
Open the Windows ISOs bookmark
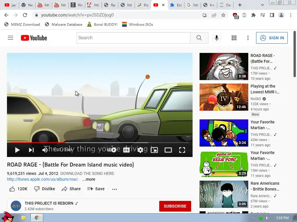click(137, 24)
